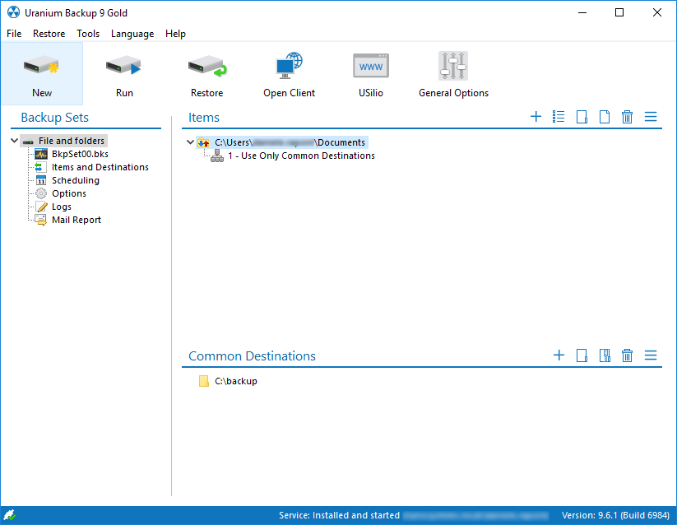
Task: Click the zip archive icon in Common Destinations
Action: (x=605, y=355)
